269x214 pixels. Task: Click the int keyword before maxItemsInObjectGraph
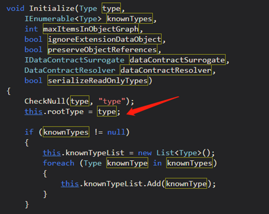pyautogui.click(x=31, y=29)
